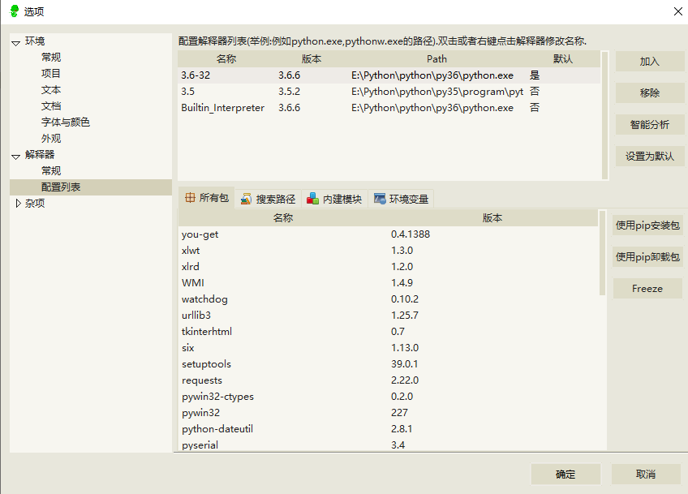Viewport: 688px width, 494px height.
Task: Click the interpreter list 版本 column header
Action: click(312, 58)
